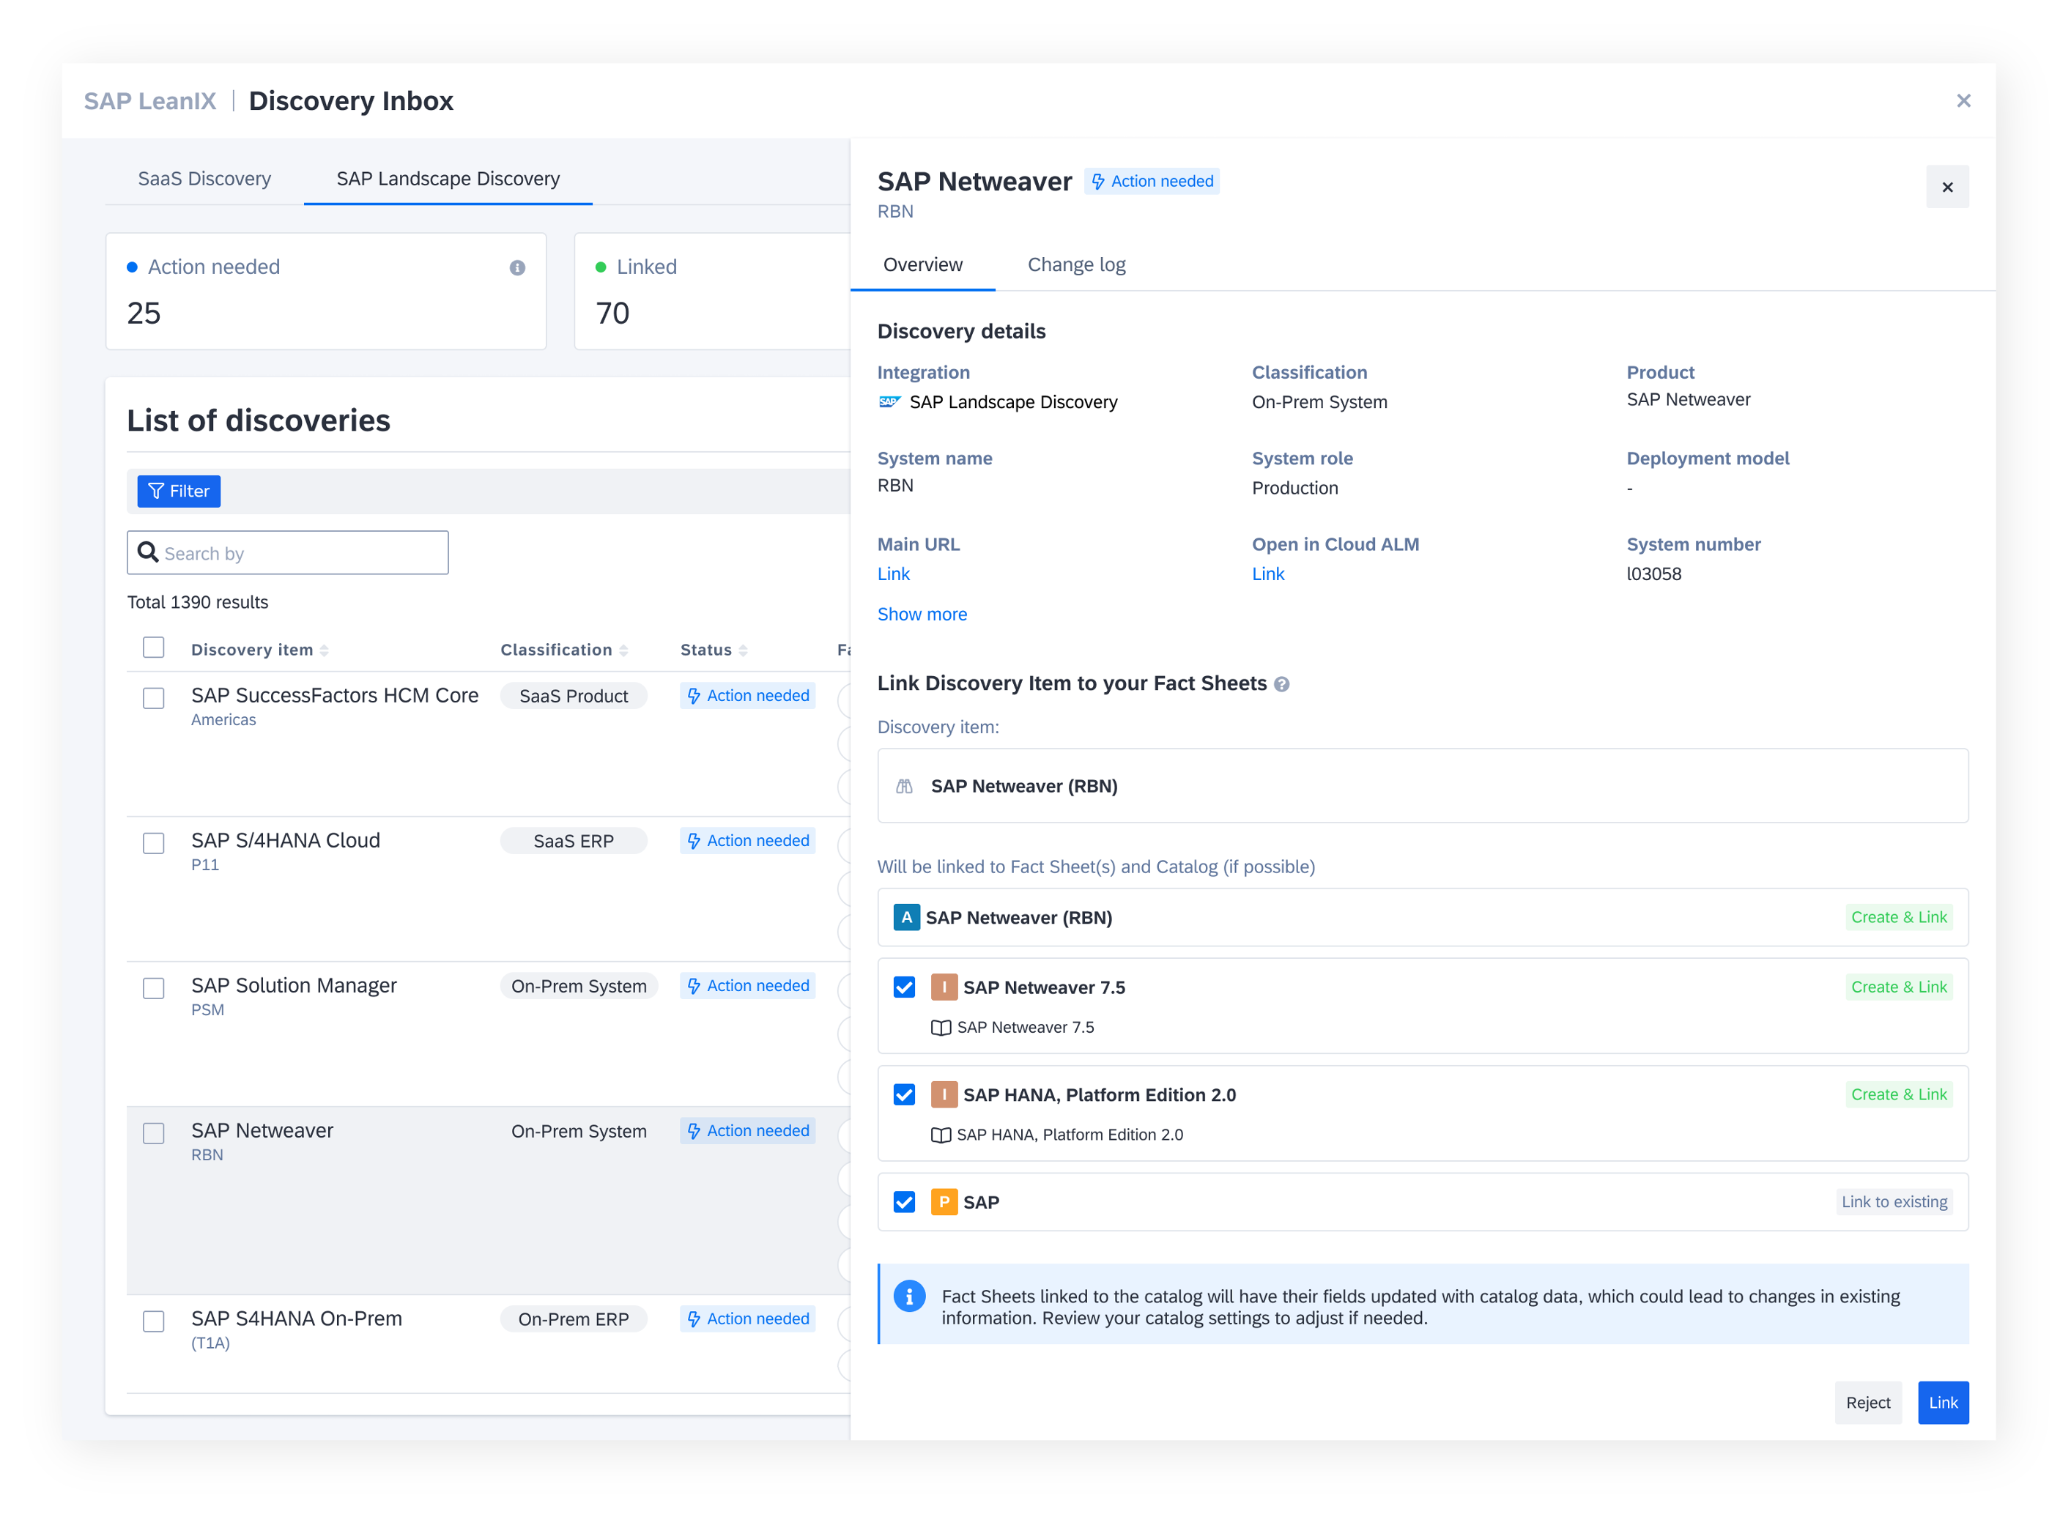Uncheck the SAP HANA, Platform Edition 2.0 checkbox
The height and width of the screenshot is (1517, 2071).
pyautogui.click(x=904, y=1094)
